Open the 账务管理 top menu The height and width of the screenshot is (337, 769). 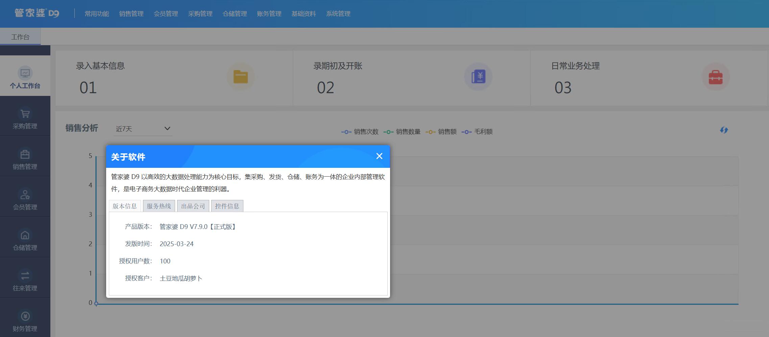pos(269,14)
